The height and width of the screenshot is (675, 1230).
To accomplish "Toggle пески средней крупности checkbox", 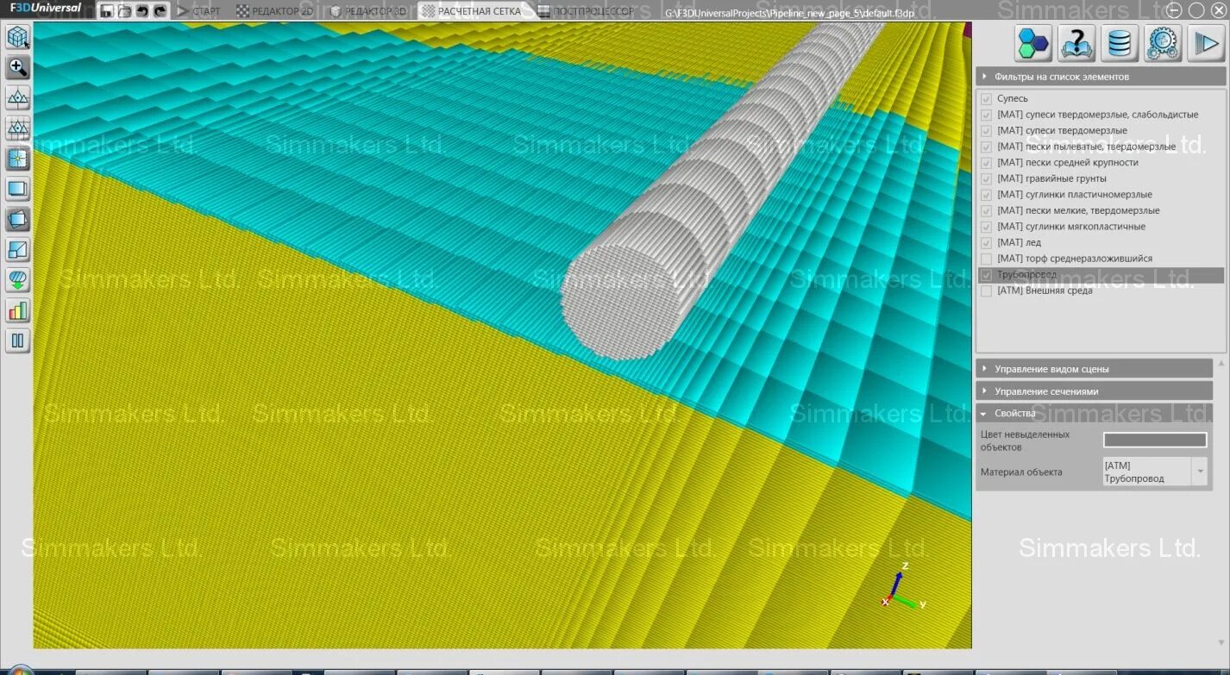I will point(987,163).
